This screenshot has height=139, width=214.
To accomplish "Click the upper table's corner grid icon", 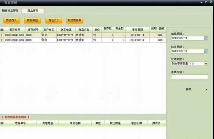I will (x=2, y=30).
